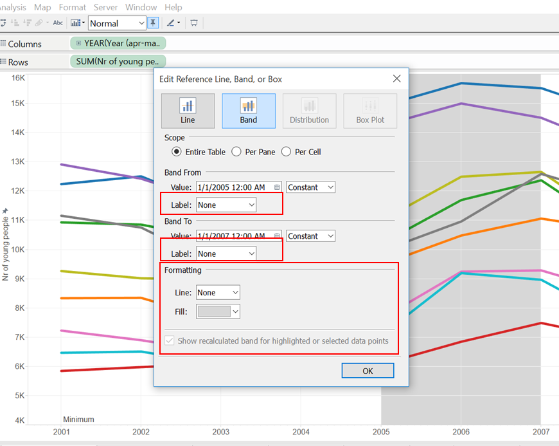This screenshot has width=559, height=446.
Task: Select the Line reference type
Action: [x=188, y=111]
